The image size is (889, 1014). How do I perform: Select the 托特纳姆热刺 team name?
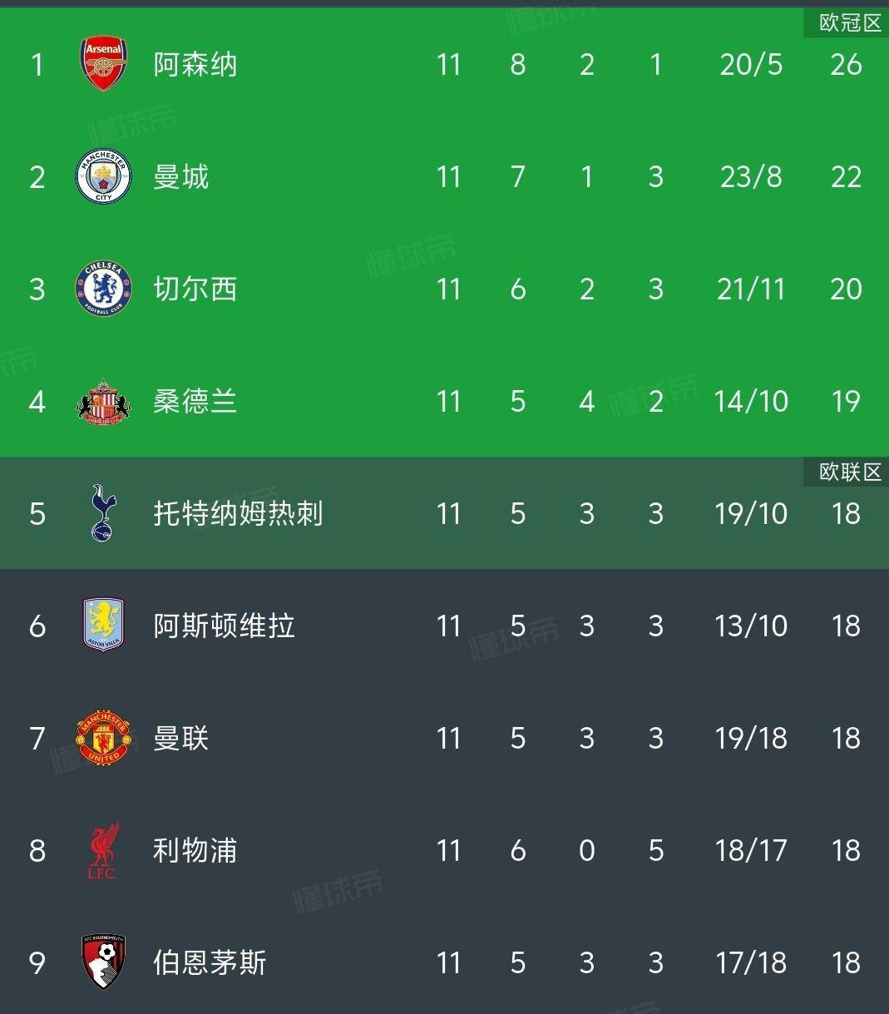[x=239, y=513]
